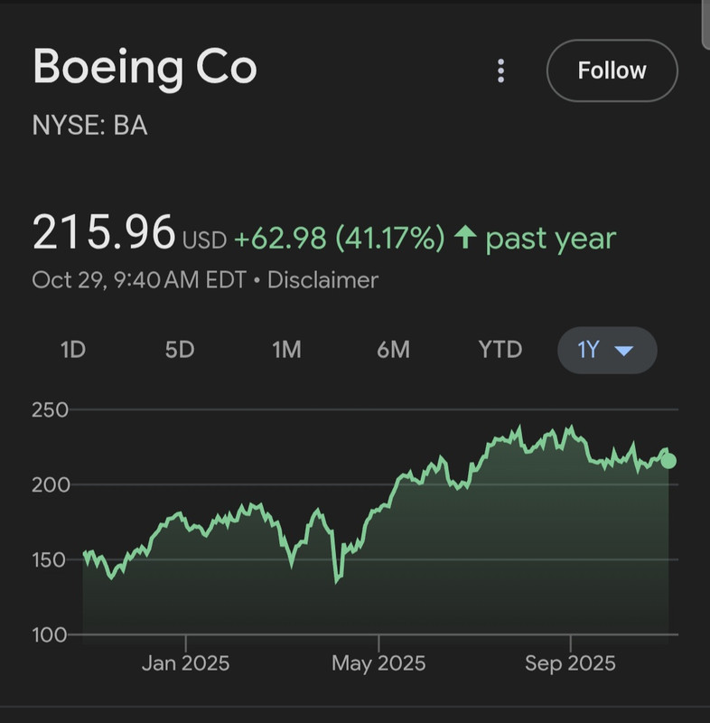Switch to the 6M chart range

393,350
